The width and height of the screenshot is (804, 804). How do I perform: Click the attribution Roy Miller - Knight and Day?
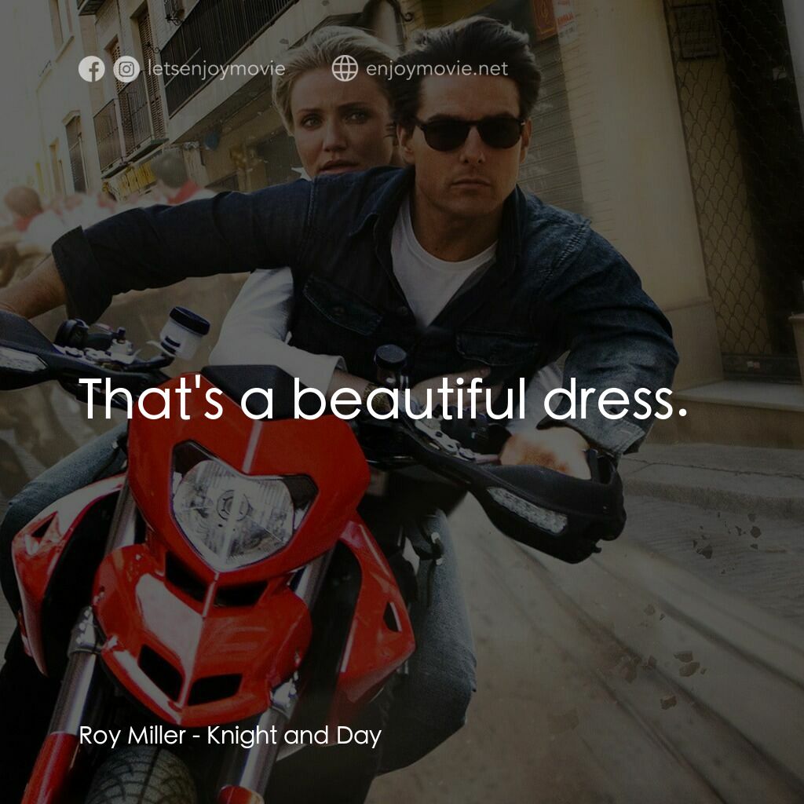[x=232, y=736]
